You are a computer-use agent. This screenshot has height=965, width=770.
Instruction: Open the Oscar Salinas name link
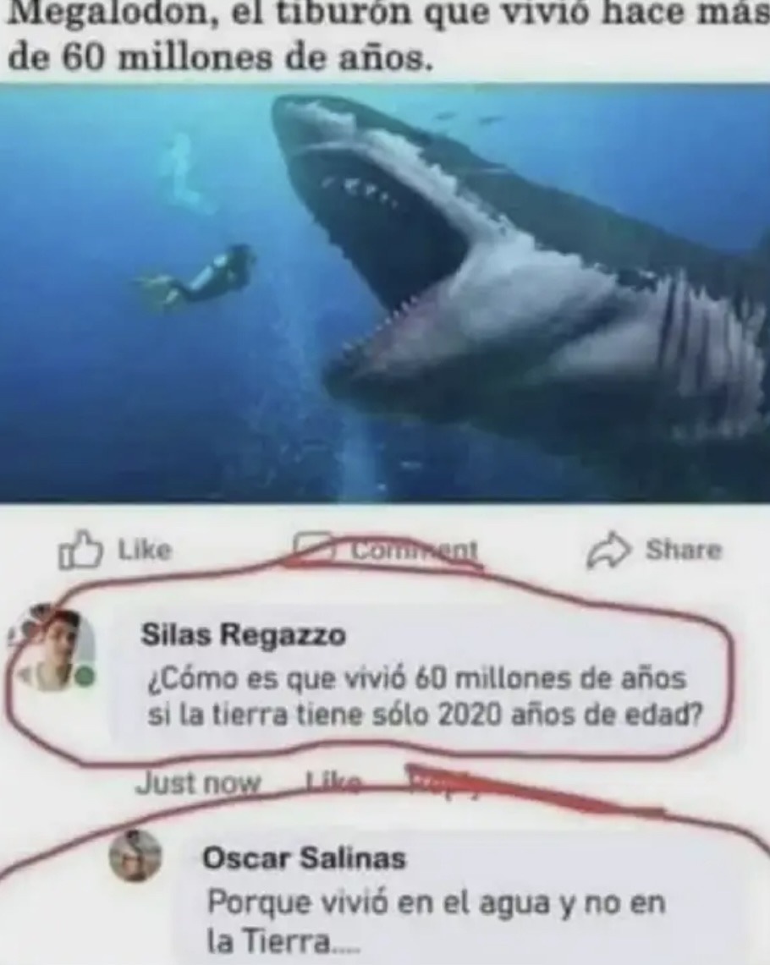304,858
